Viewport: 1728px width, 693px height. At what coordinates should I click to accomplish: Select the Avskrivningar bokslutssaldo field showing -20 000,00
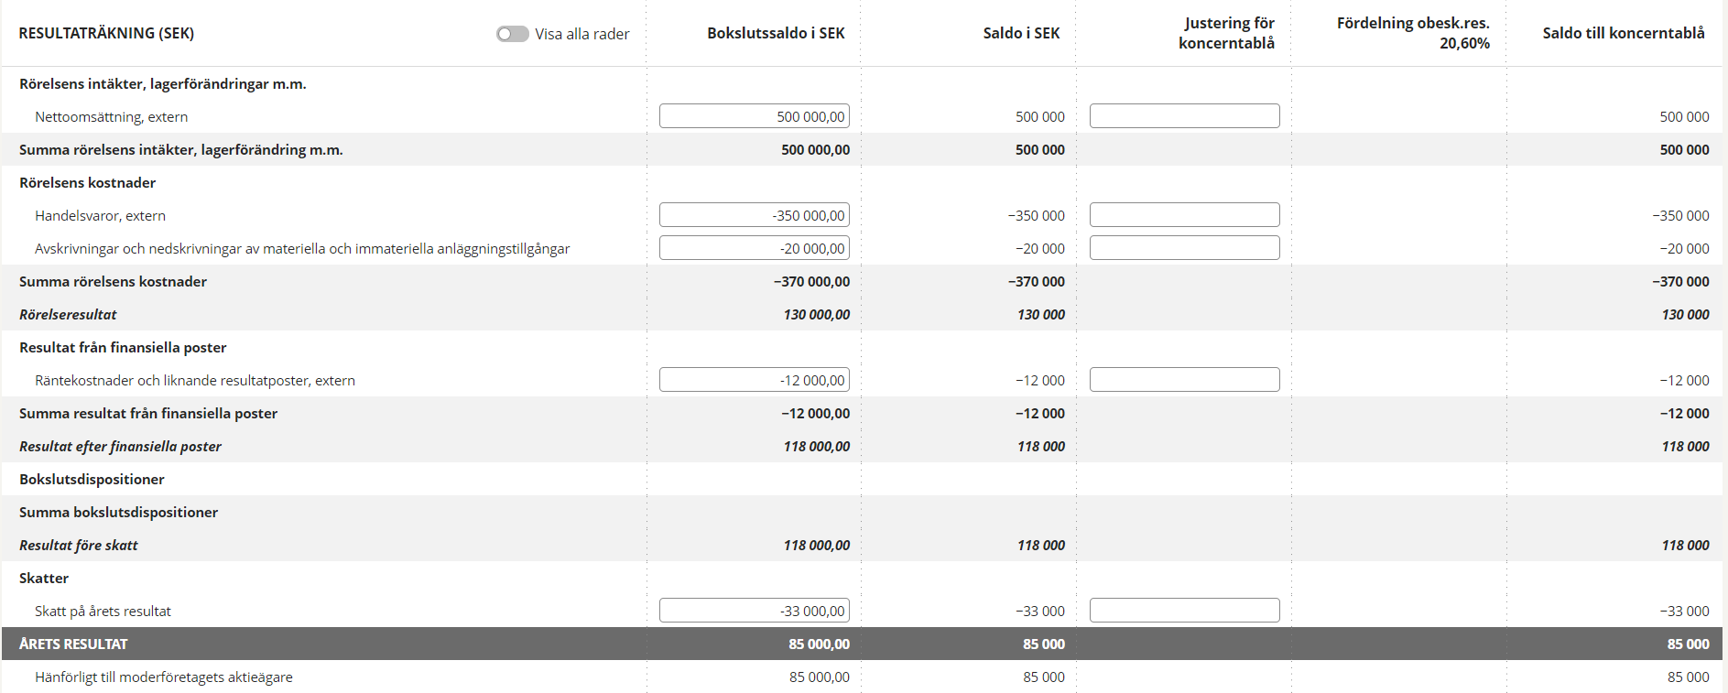pos(754,248)
